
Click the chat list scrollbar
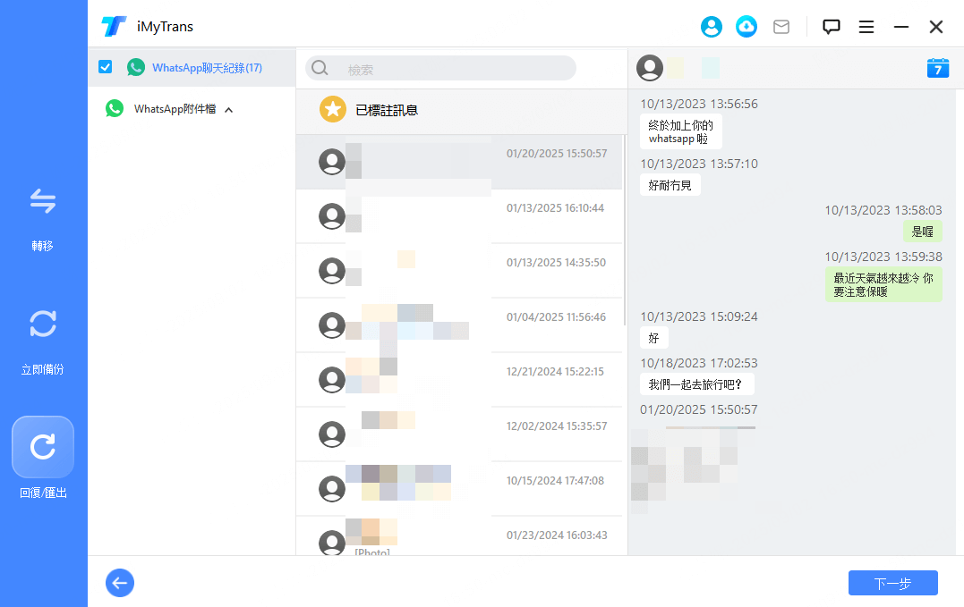pos(625,230)
